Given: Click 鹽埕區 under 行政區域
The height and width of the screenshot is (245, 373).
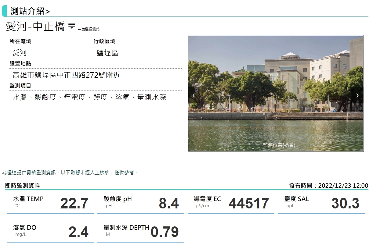Looking at the screenshot, I should (x=107, y=53).
